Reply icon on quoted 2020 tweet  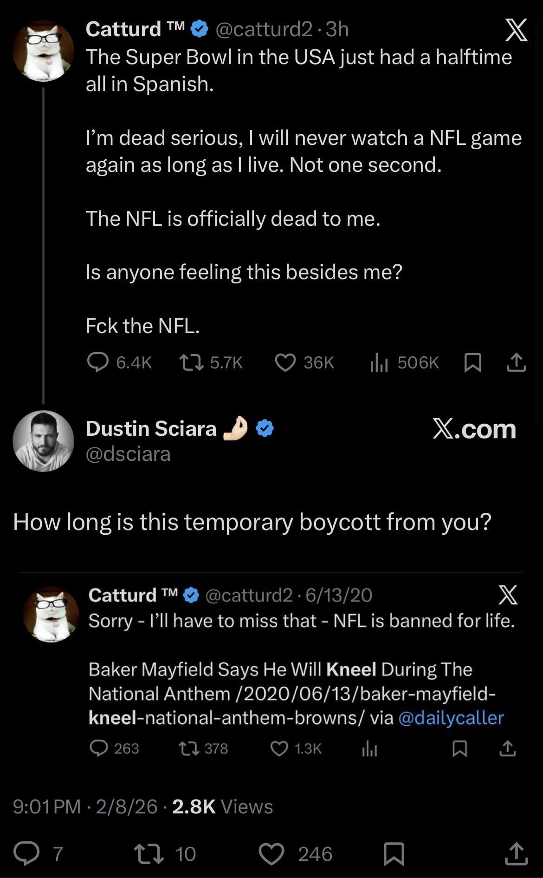98,748
